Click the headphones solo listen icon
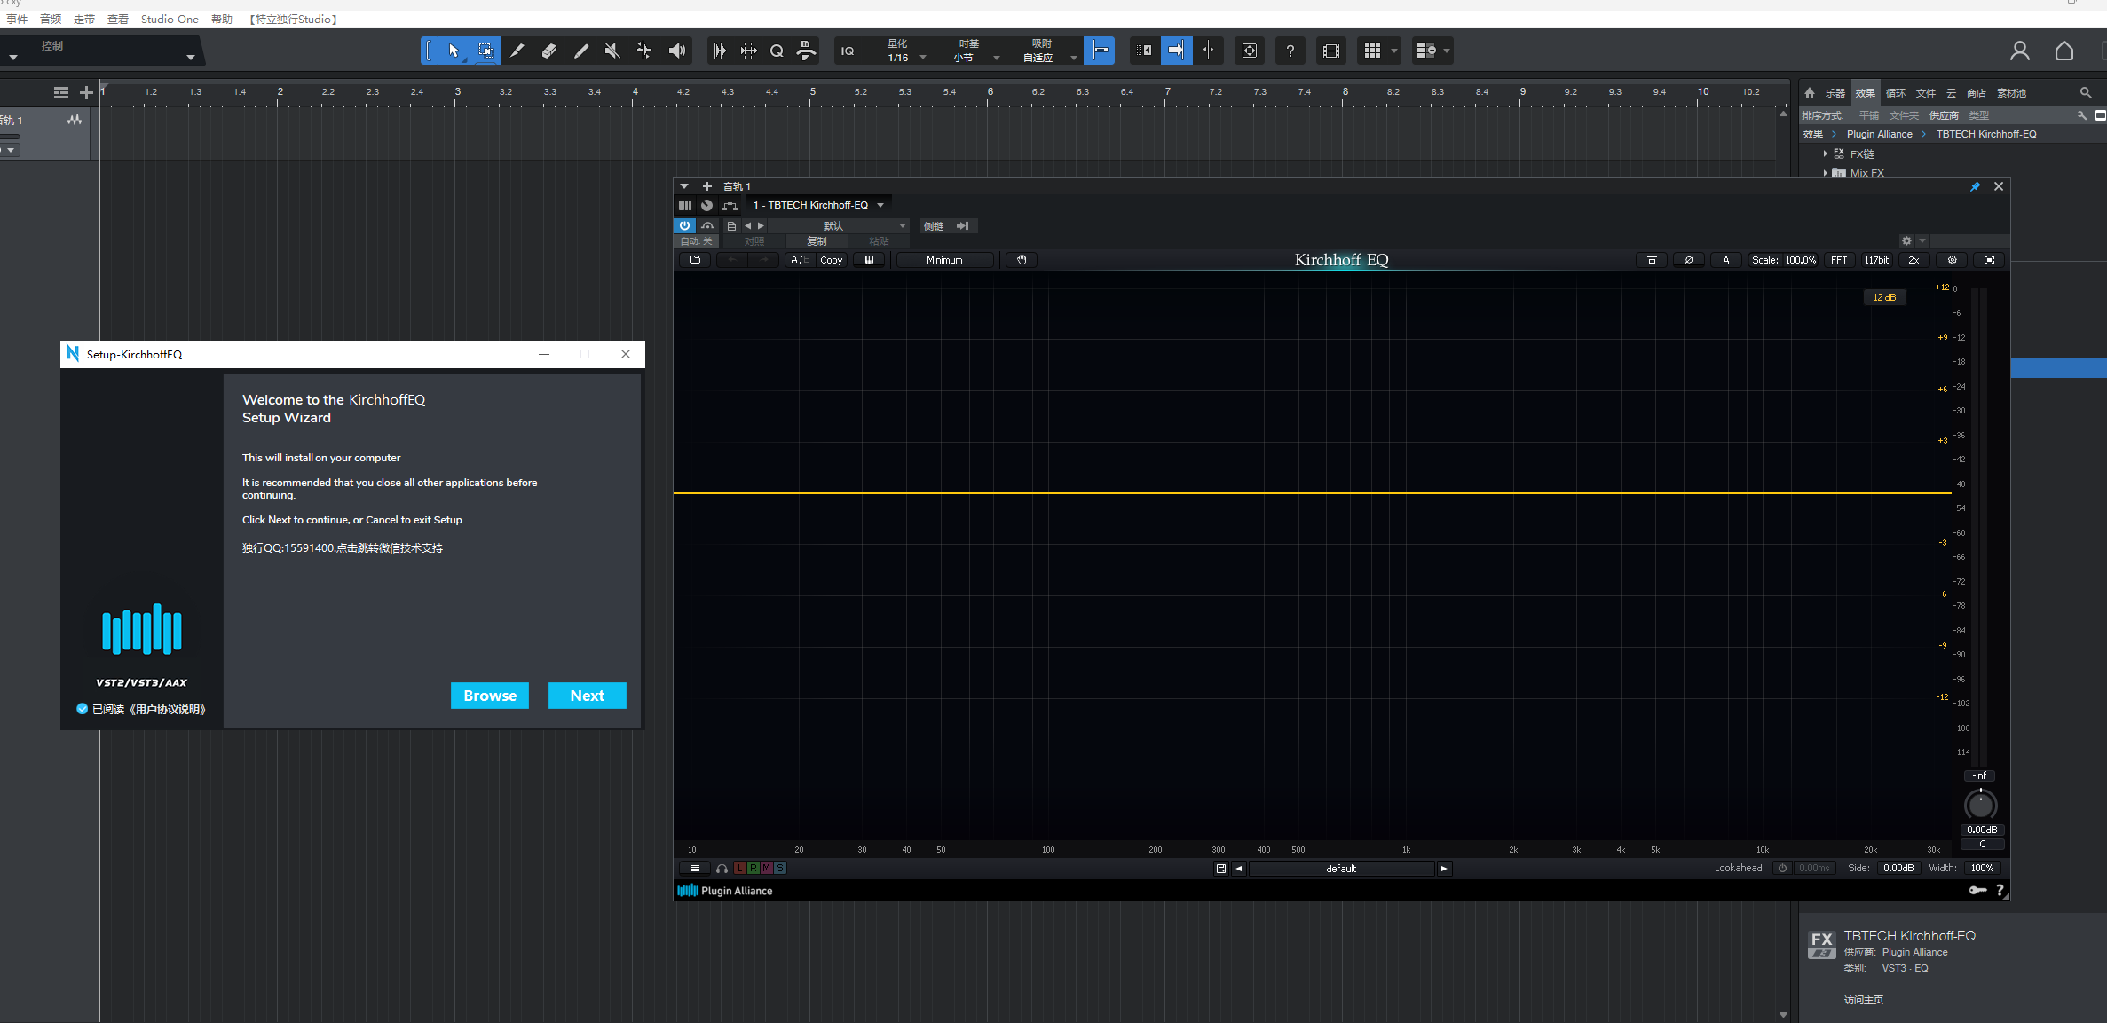The height and width of the screenshot is (1023, 2107). (x=722, y=869)
